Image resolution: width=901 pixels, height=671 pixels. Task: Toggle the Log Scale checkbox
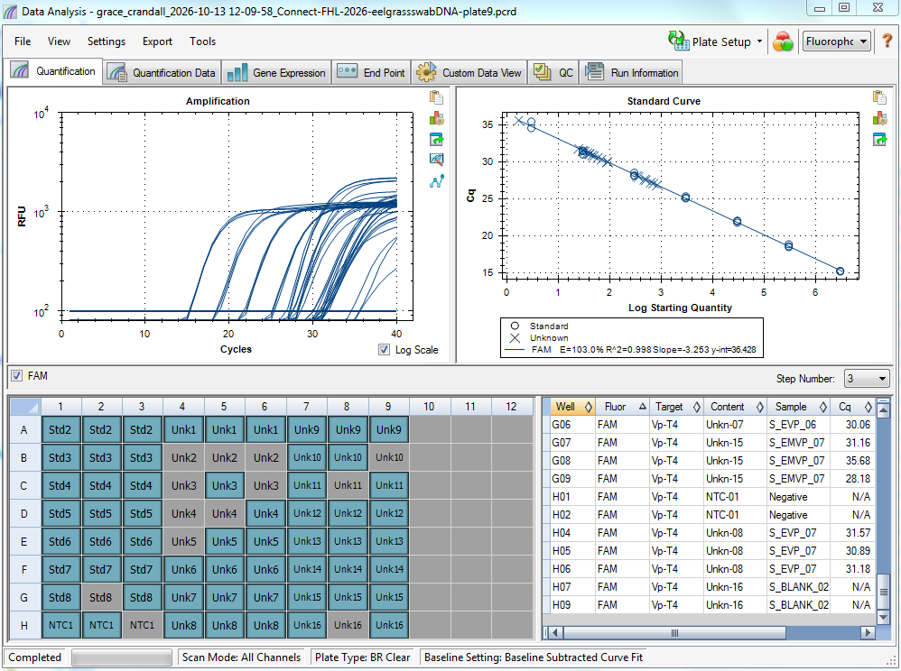pos(384,350)
